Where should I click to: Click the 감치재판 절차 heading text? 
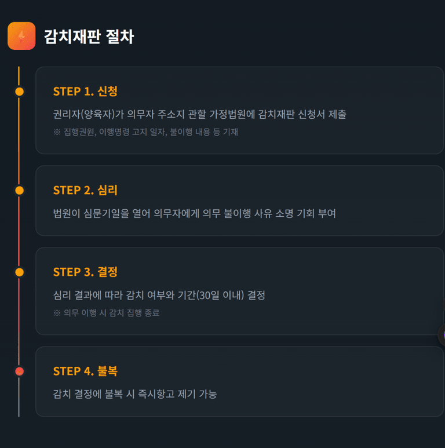pyautogui.click(x=89, y=37)
